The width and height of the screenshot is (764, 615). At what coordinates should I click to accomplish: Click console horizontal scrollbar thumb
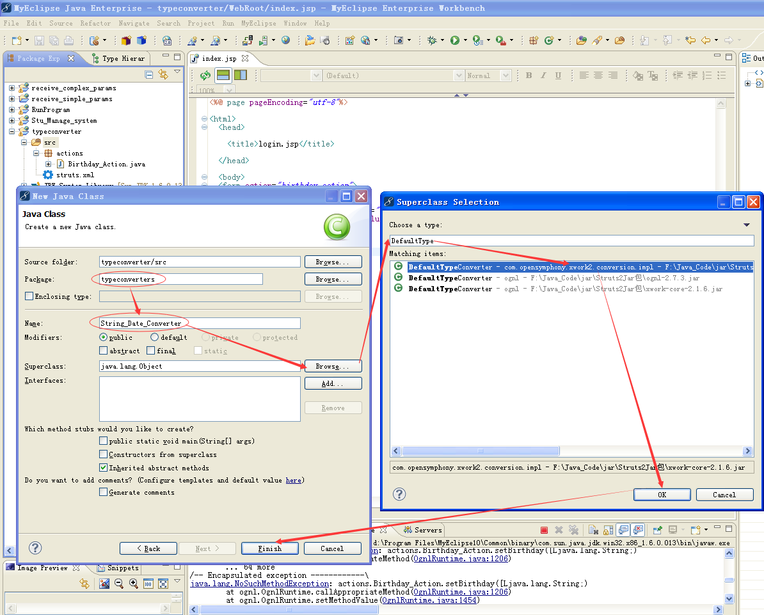[289, 610]
